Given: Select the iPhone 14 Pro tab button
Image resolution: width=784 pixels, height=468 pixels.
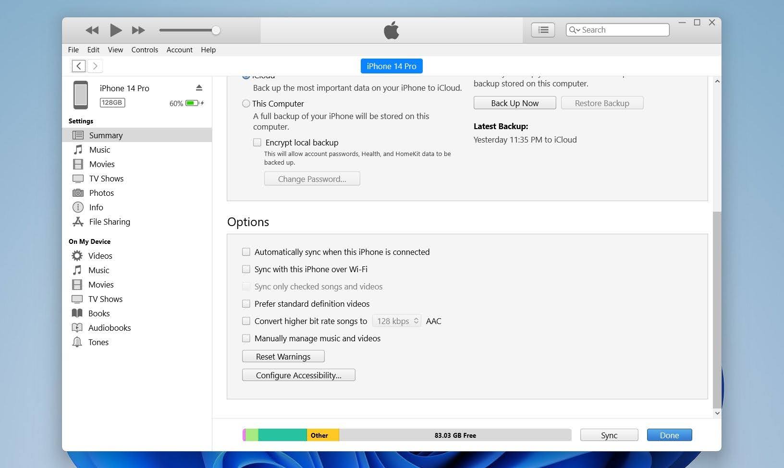Looking at the screenshot, I should (x=392, y=66).
